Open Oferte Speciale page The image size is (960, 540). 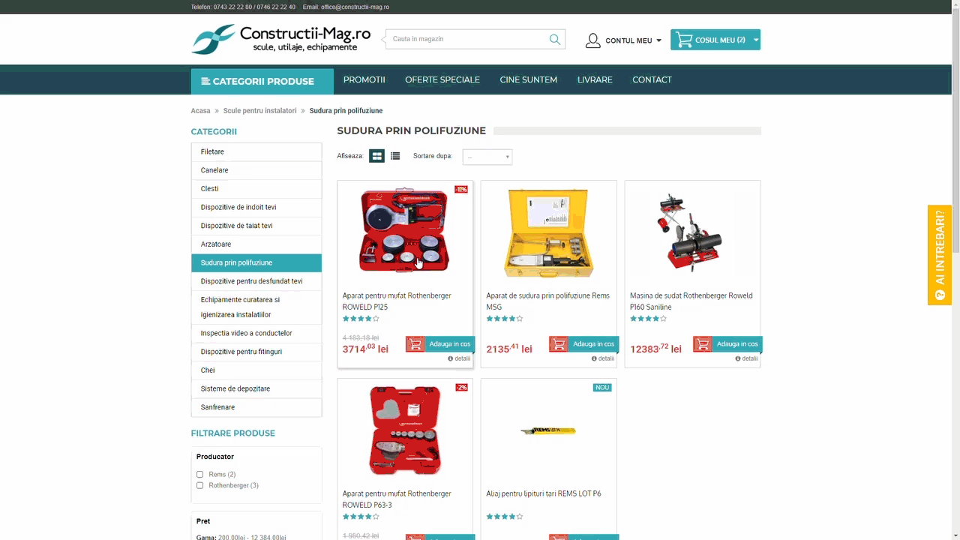[x=442, y=79]
